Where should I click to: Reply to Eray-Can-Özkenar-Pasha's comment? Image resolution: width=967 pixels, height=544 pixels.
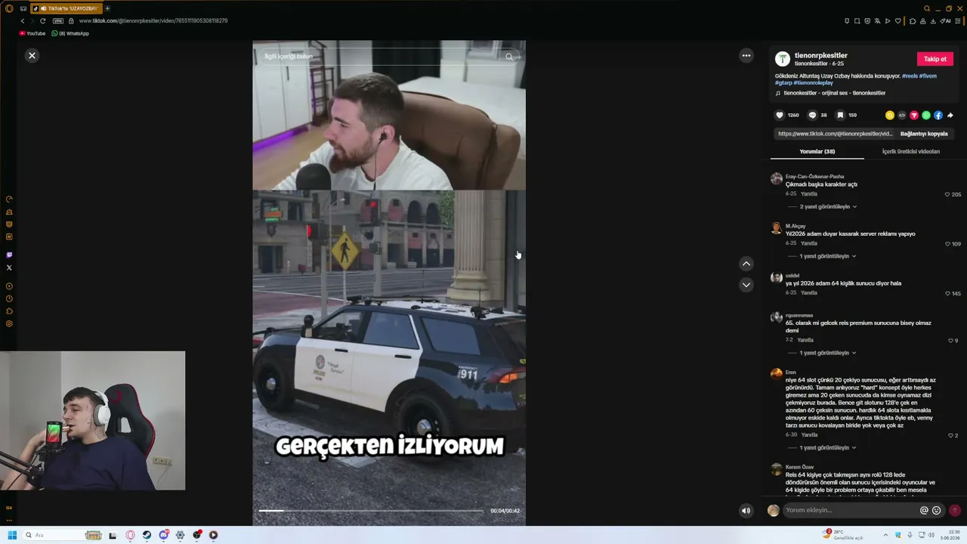pyautogui.click(x=808, y=193)
